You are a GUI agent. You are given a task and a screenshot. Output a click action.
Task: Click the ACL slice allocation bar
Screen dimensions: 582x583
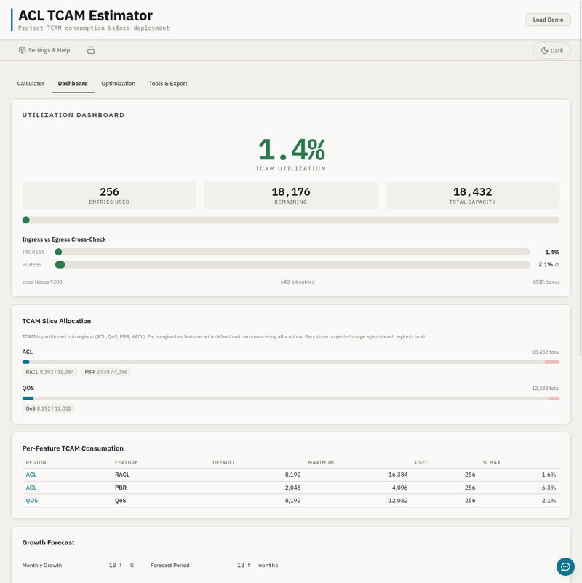pyautogui.click(x=290, y=362)
